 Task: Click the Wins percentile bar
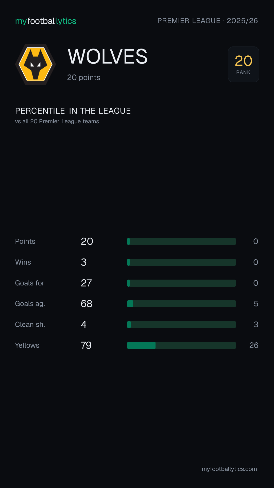click(181, 262)
